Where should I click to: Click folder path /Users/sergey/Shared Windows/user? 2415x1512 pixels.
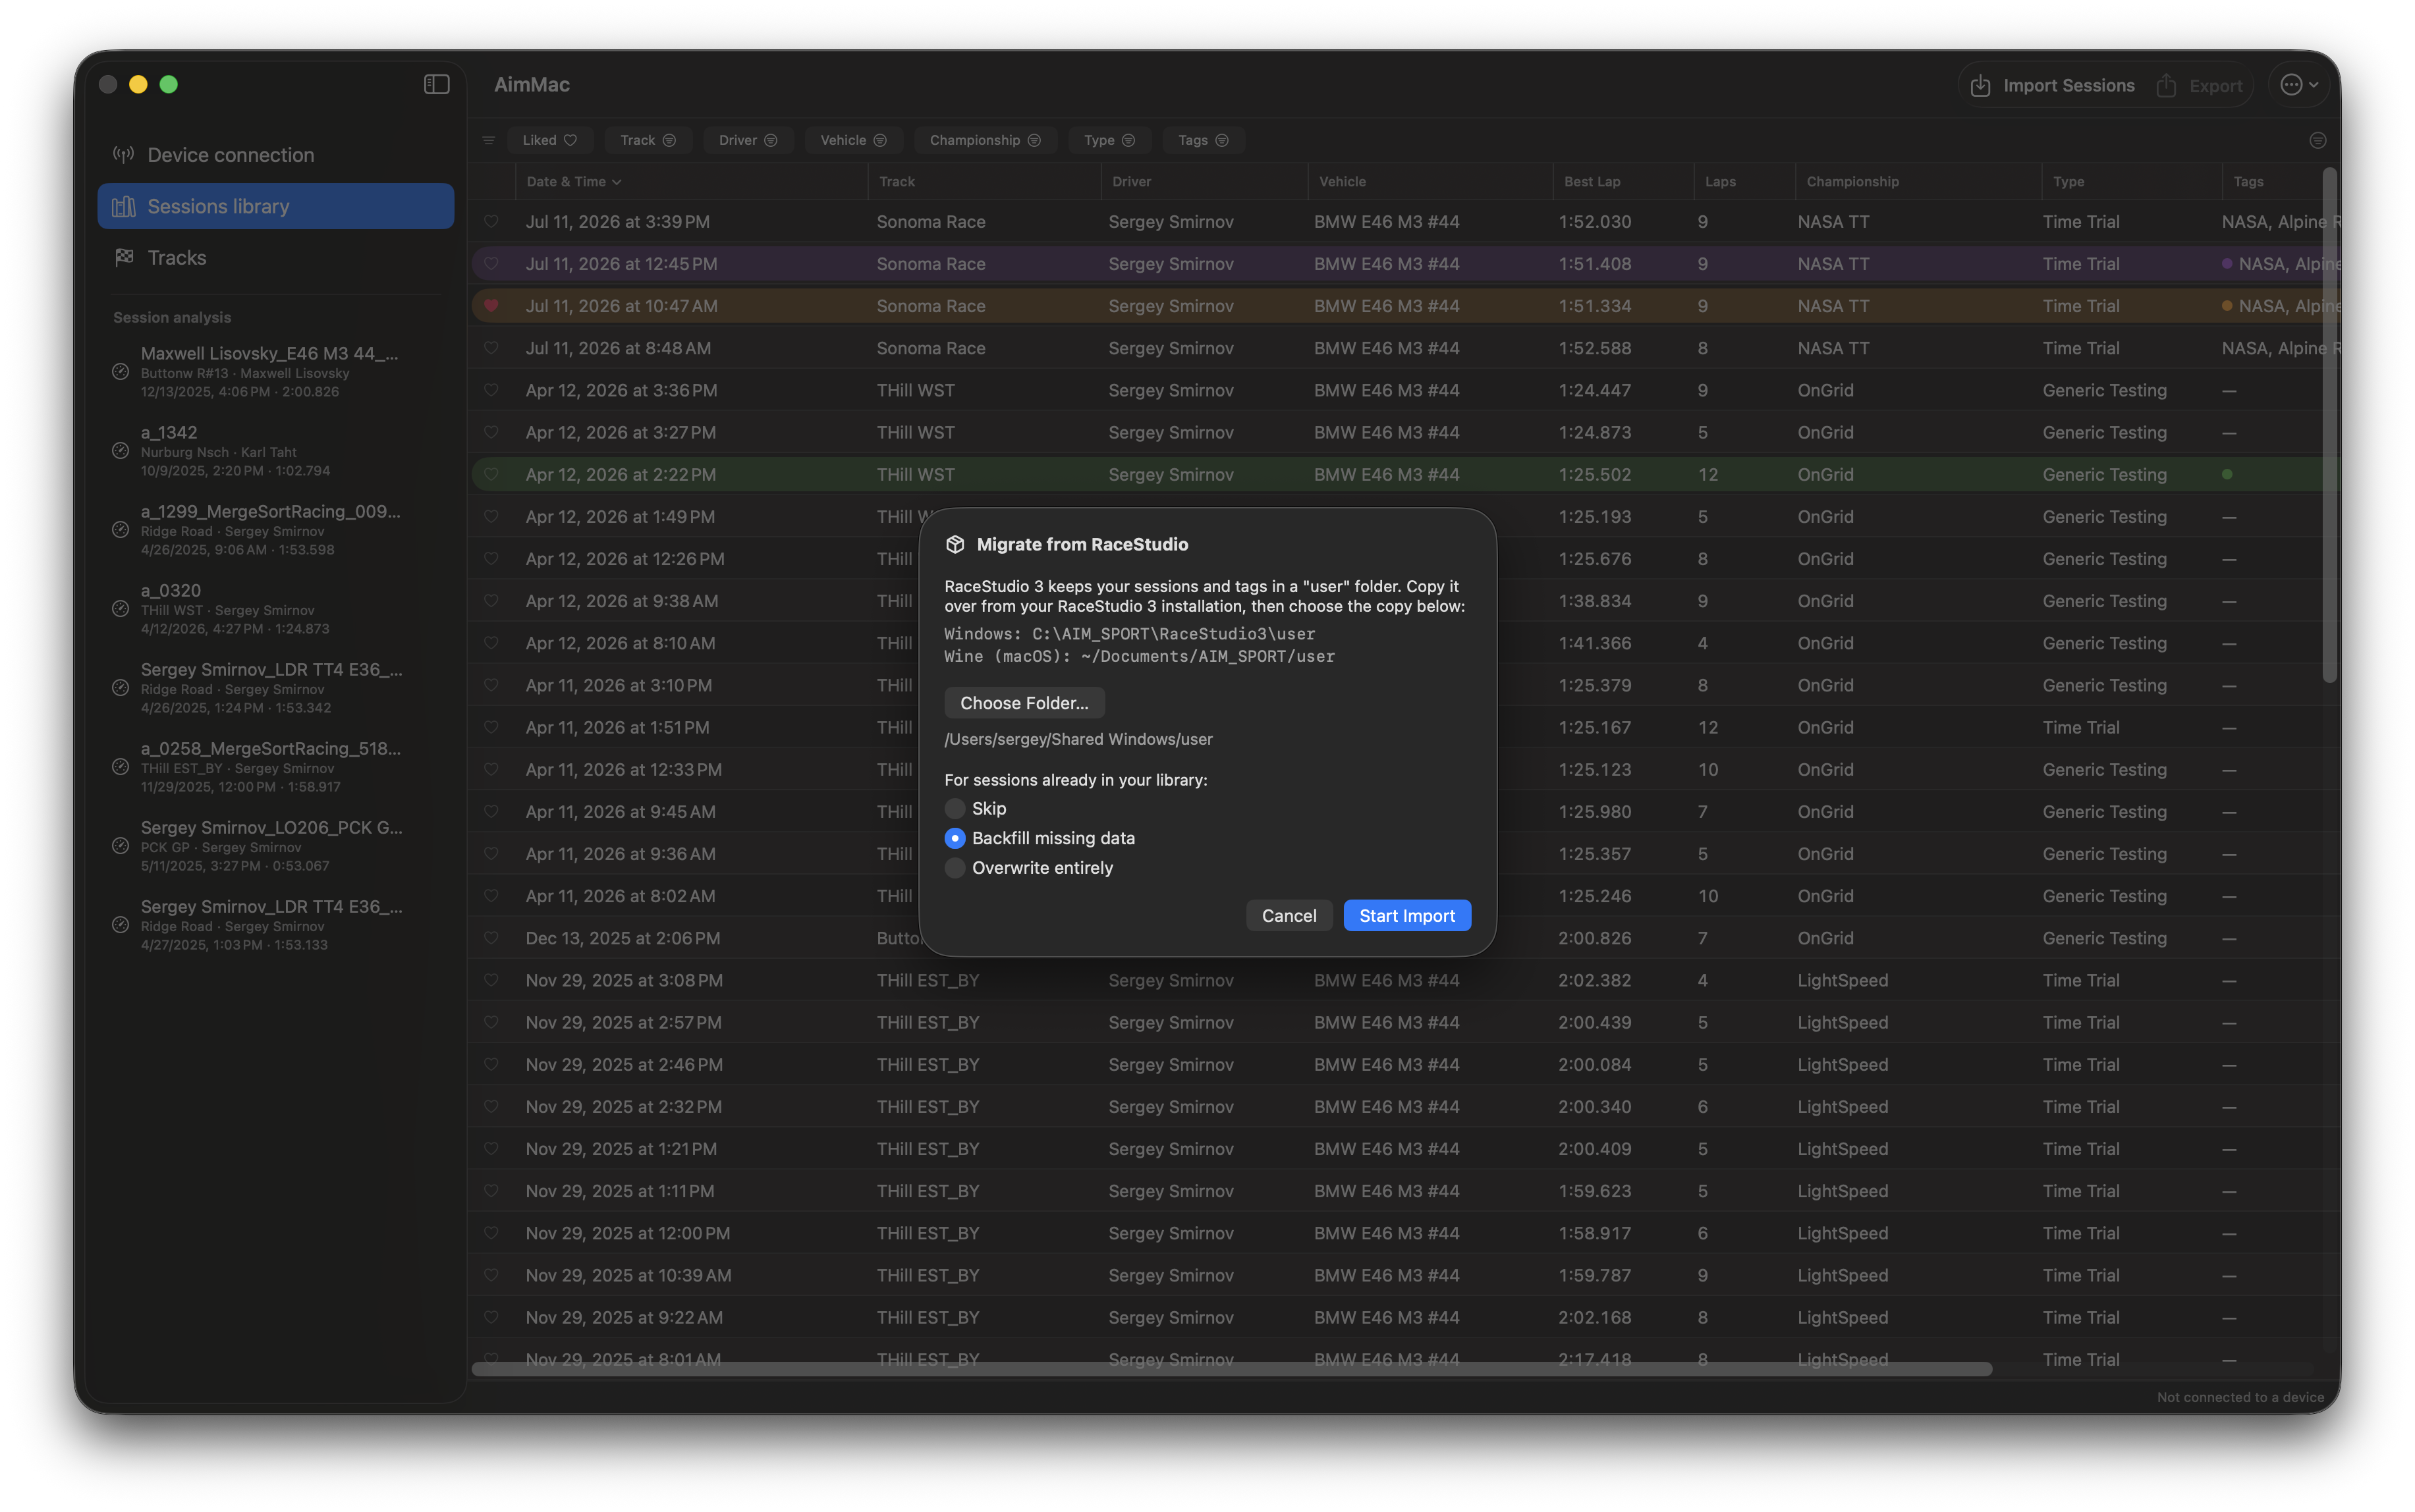click(x=1078, y=739)
